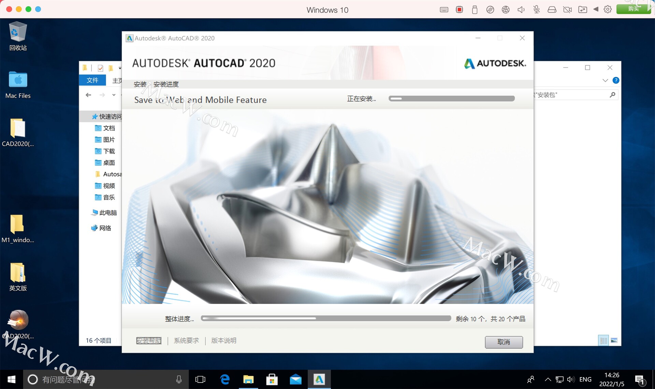
Task: Click the 取消 button to cancel installation
Action: [504, 342]
